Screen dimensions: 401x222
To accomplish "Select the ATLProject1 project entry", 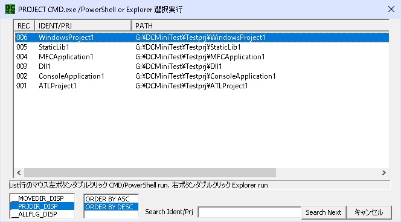I will click(x=57, y=86).
